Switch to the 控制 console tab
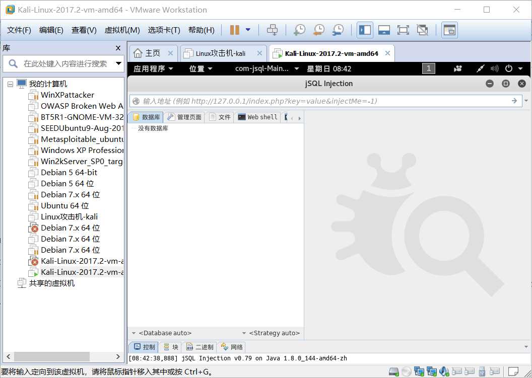 (144, 347)
